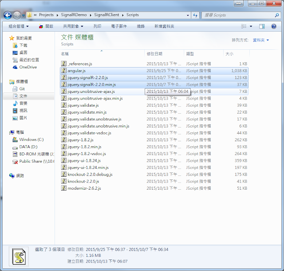Click the Forward navigation arrow button
Image resolution: width=284 pixels, height=271 pixels.
coord(17,15)
